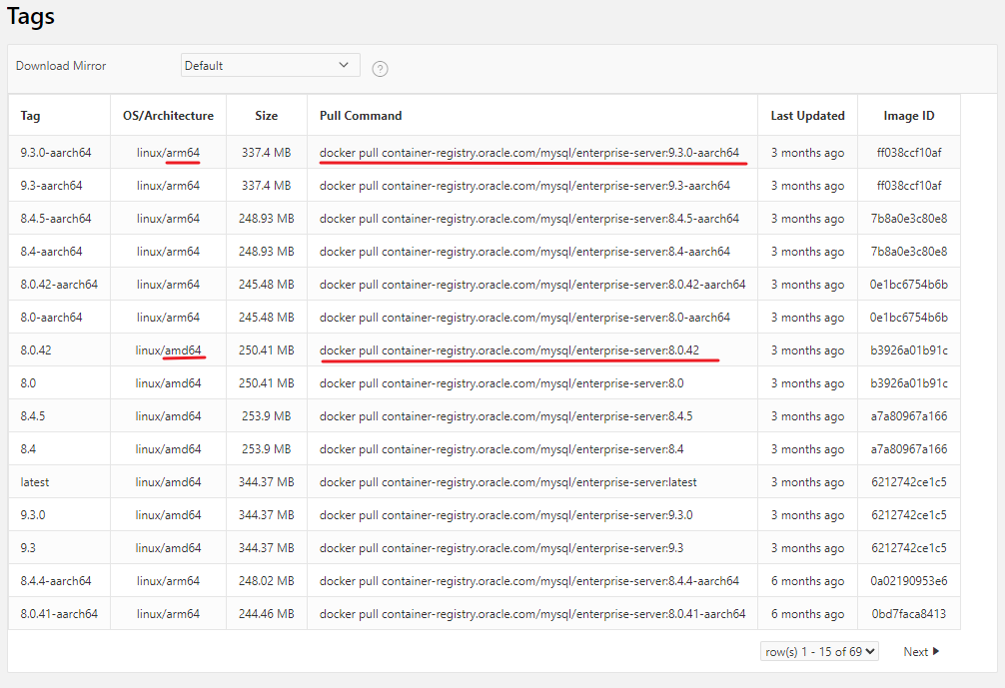This screenshot has height=688, width=1005.
Task: Click the pull command for enterprise-server:latest
Action: tap(508, 482)
